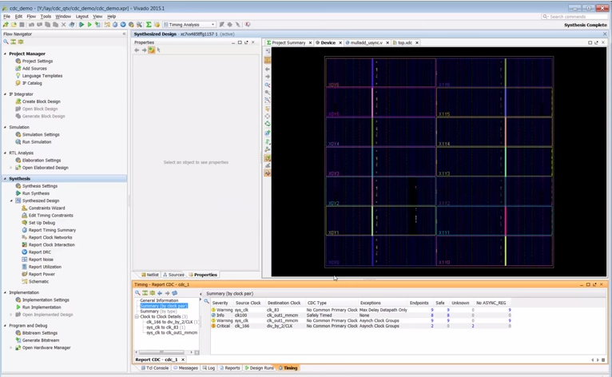This screenshot has width=612, height=377.
Task: Click Timing panel previous blue arrow
Action: [x=160, y=292]
